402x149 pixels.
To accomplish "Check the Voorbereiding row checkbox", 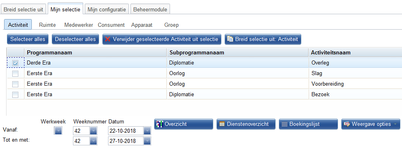I will click(x=15, y=84).
